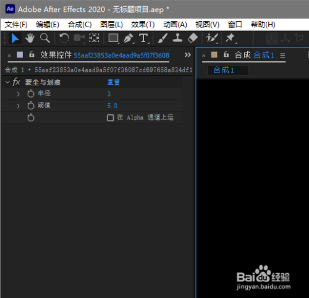Expand the 阈值 property

19,106
